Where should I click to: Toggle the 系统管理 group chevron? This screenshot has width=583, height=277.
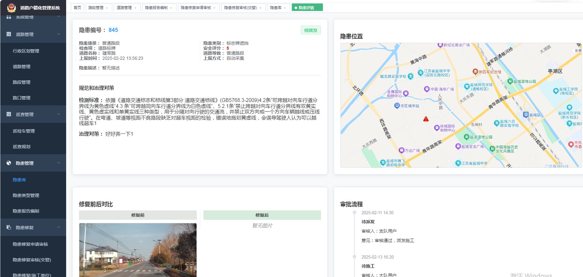pos(59,16)
